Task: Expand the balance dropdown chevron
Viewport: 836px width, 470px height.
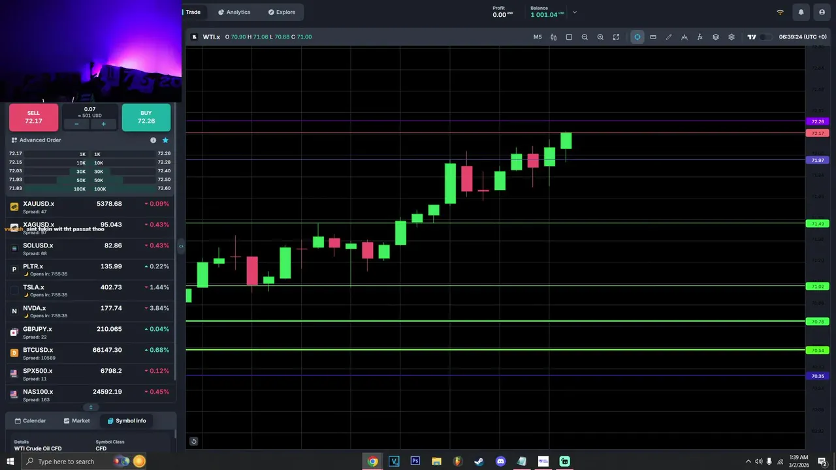Action: click(x=575, y=12)
